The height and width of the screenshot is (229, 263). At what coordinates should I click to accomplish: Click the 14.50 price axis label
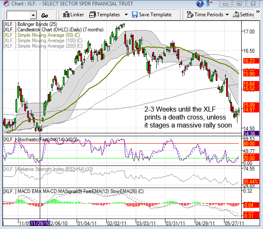click(x=249, y=129)
